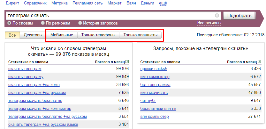Viewport: 266px width, 129px height.
Task: Open the скачать телеграму query link
Action: pos(26,77)
